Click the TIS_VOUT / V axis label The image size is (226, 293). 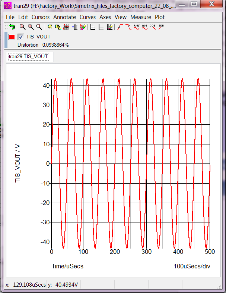coord(17,163)
